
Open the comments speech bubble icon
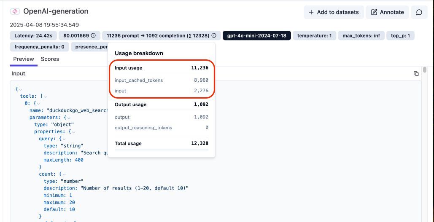pos(419,12)
